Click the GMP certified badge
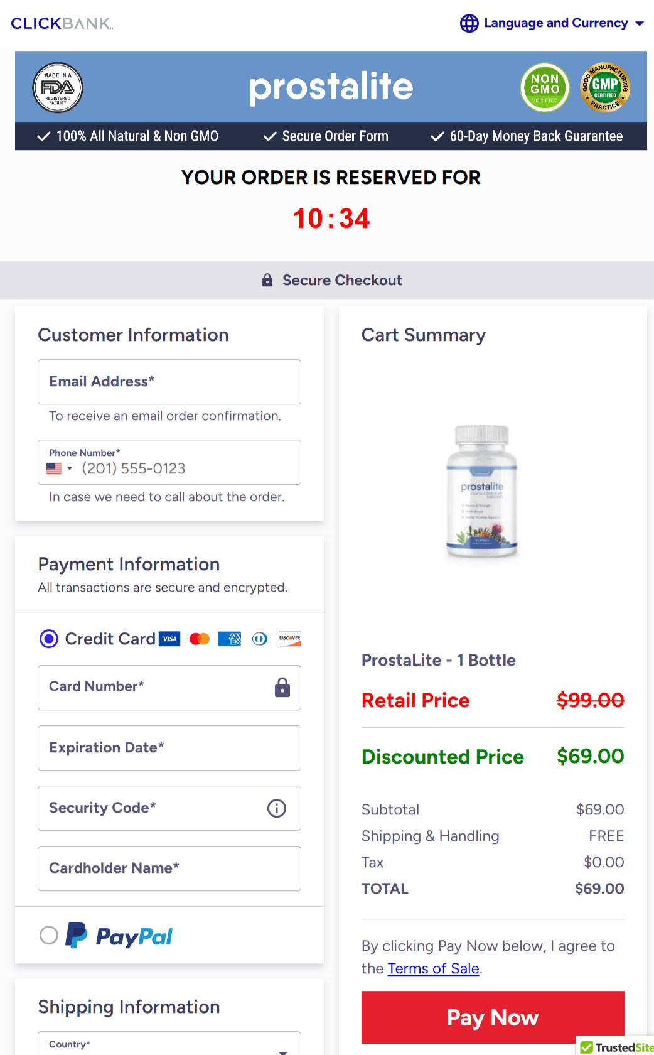This screenshot has width=654, height=1055. point(605,87)
